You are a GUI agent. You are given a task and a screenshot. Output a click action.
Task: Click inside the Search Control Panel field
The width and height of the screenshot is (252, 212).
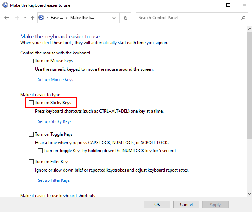click(x=188, y=18)
